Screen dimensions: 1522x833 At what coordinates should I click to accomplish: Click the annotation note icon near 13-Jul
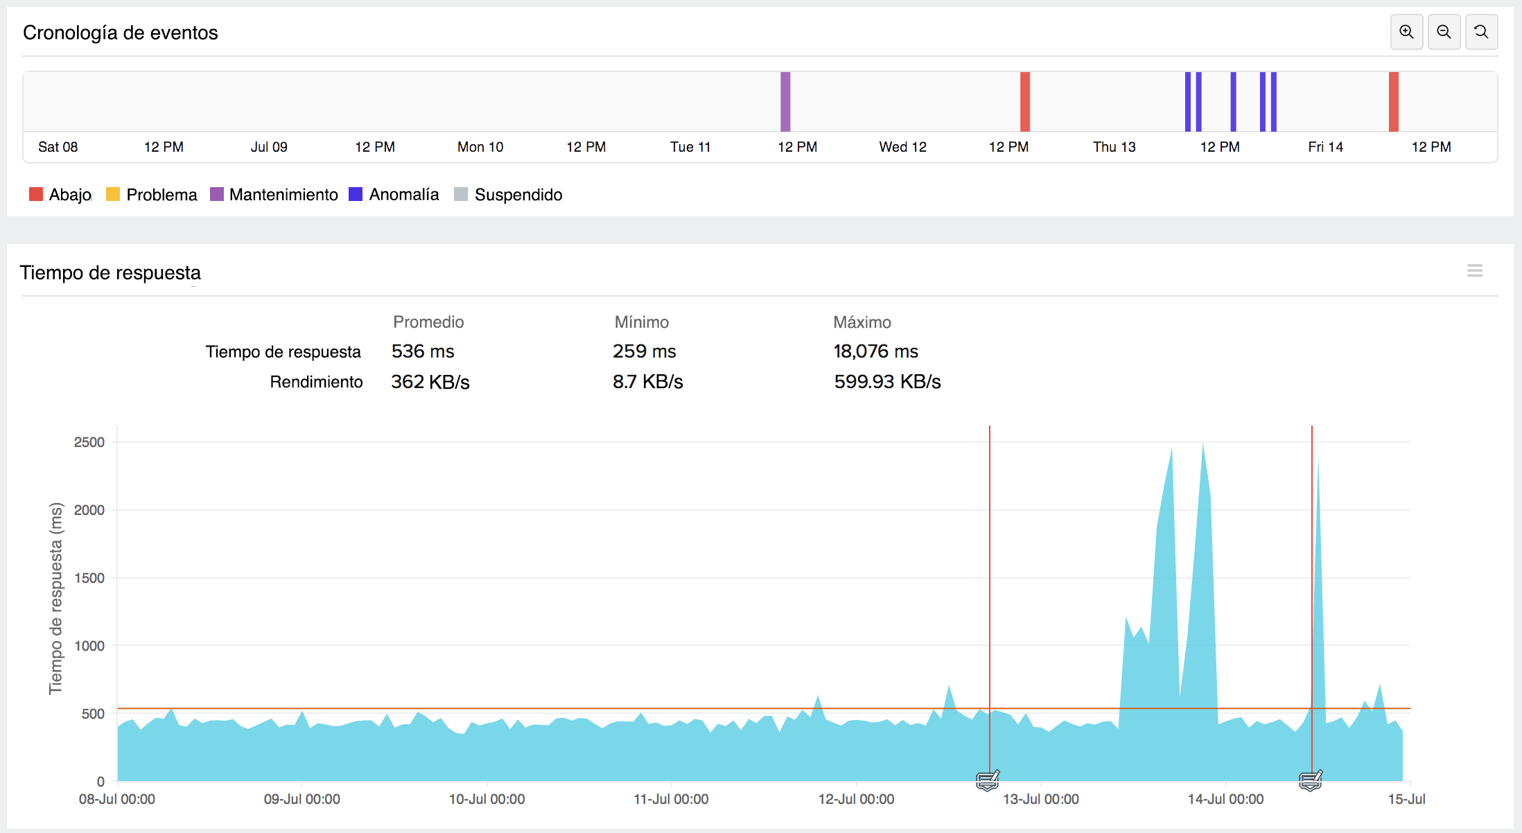click(988, 780)
